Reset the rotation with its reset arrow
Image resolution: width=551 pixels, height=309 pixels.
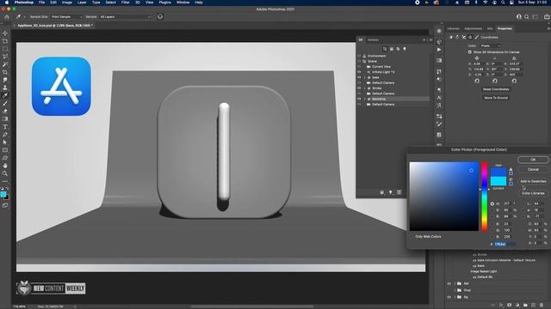point(495,81)
